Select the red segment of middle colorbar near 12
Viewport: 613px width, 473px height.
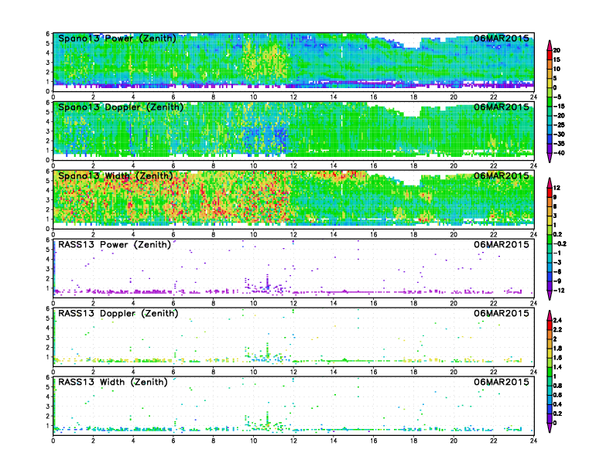pyautogui.click(x=550, y=192)
